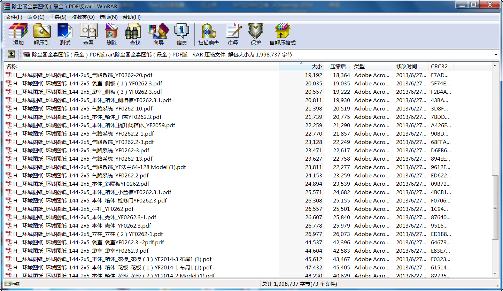
Task: Click the scrollbar down arrow
Action: tap(495, 274)
